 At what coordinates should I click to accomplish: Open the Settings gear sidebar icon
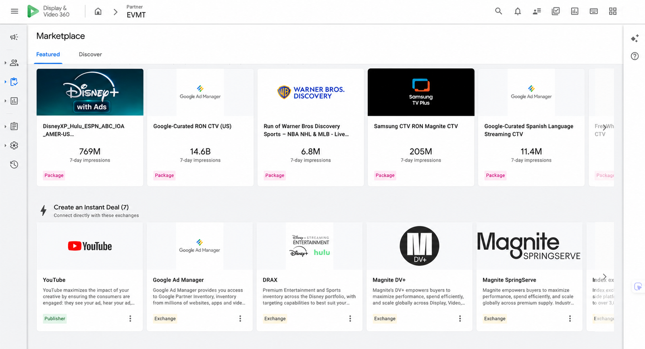[14, 145]
